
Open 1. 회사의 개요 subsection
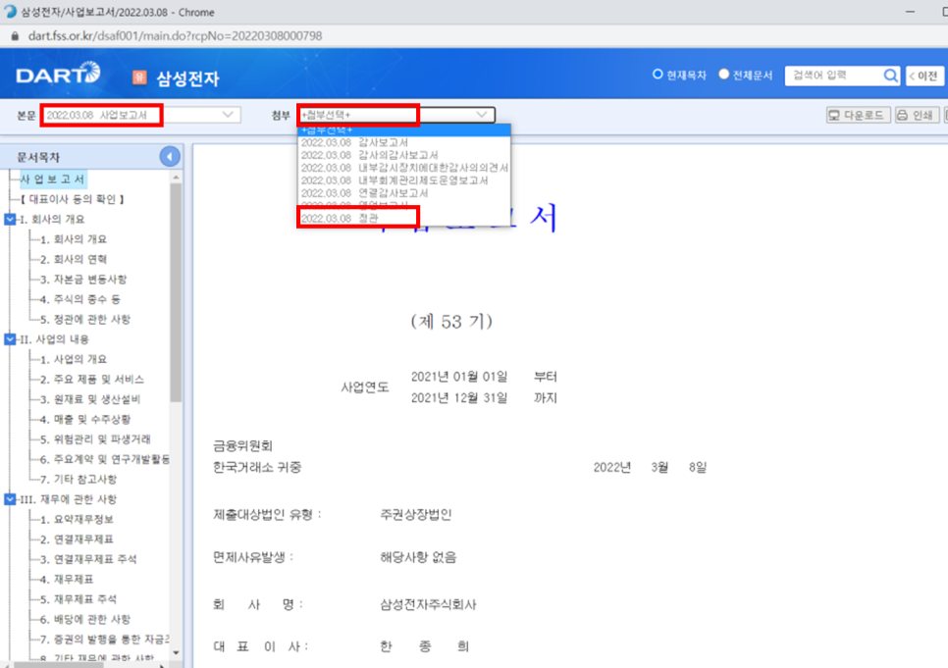[74, 238]
